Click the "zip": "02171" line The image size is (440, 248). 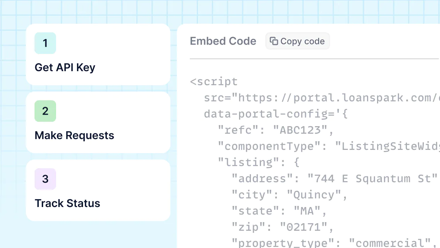coord(283,227)
